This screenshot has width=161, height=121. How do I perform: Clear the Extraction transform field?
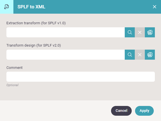click(x=140, y=32)
